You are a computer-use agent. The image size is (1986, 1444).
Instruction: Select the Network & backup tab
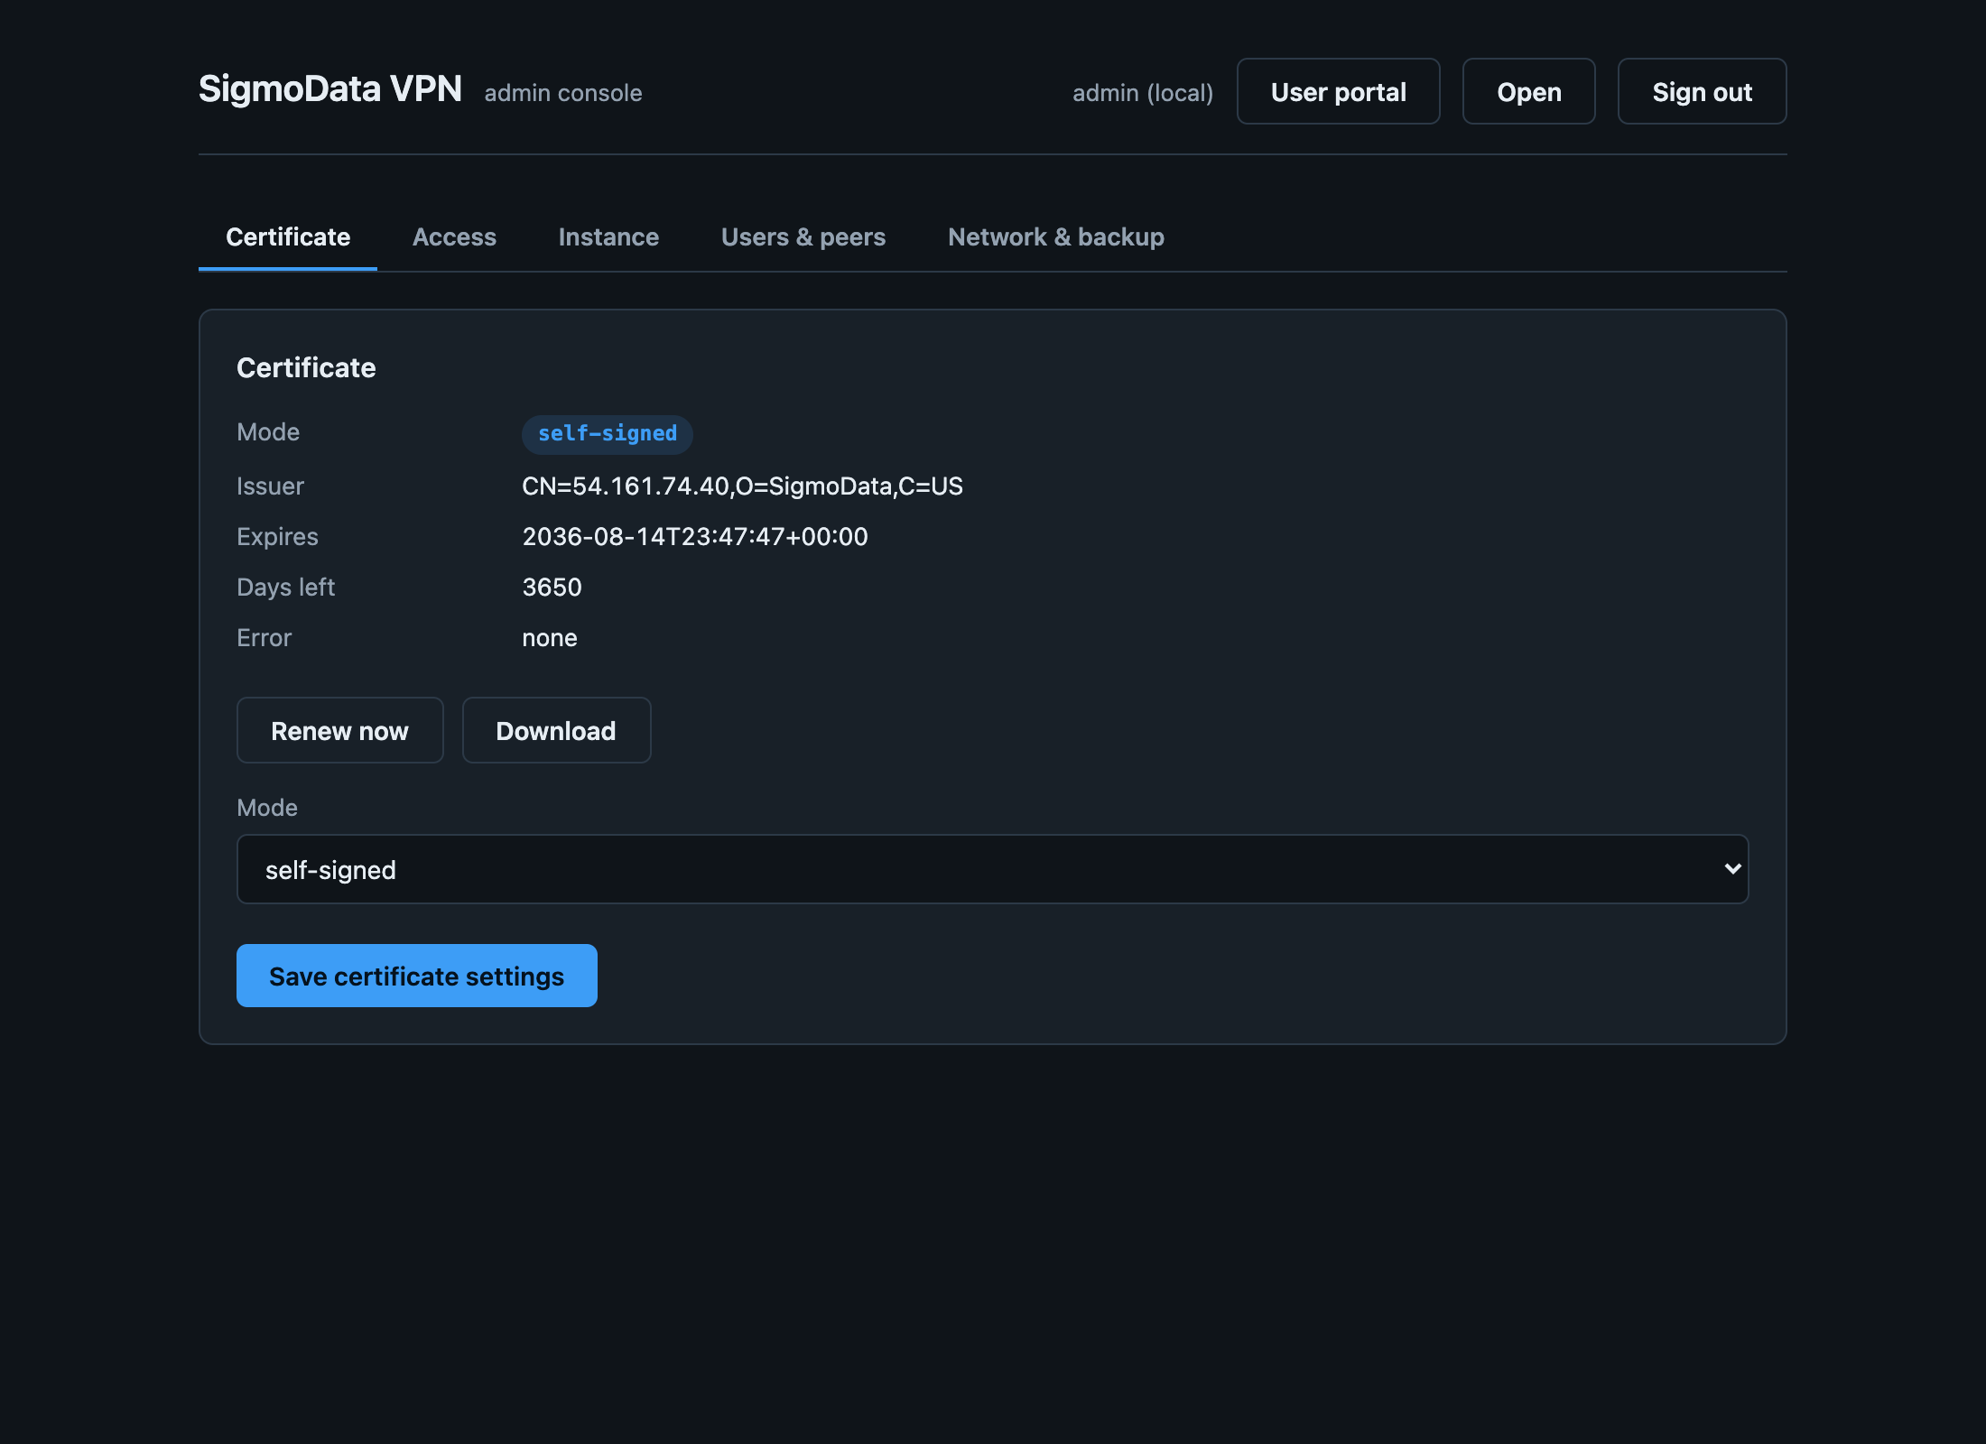click(x=1056, y=236)
